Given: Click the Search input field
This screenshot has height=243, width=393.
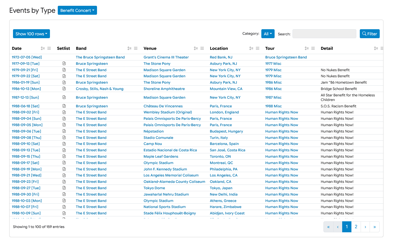Looking at the screenshot, I should (x=324, y=34).
